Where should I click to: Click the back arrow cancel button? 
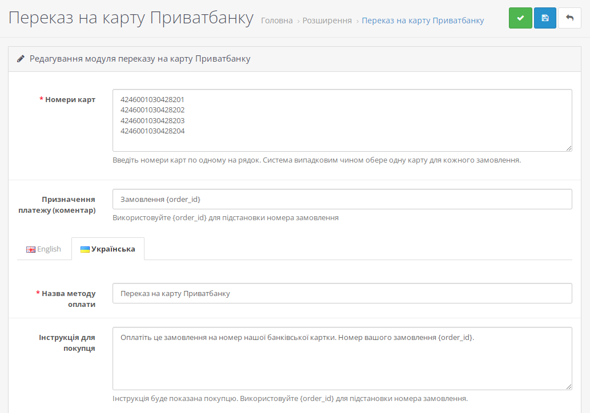click(x=569, y=18)
